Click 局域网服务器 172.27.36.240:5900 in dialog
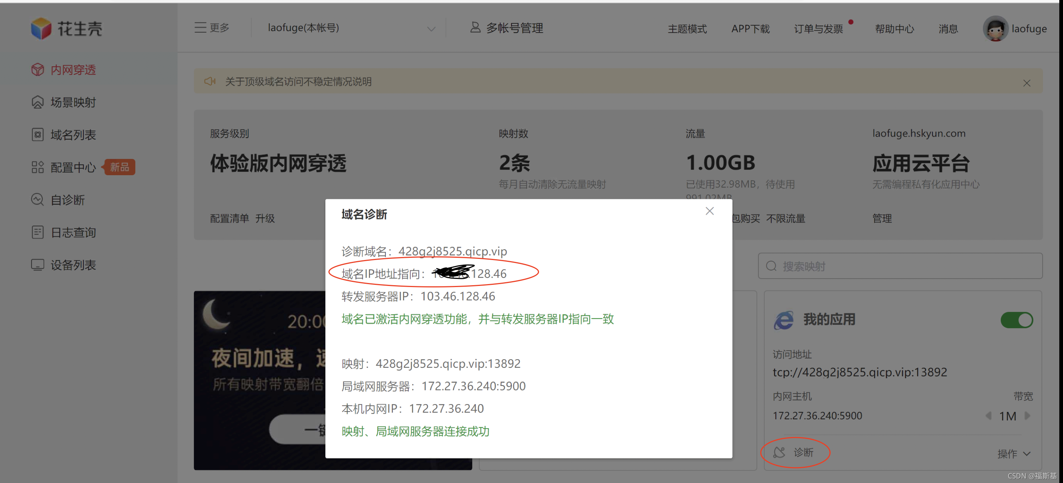This screenshot has width=1063, height=483. (473, 386)
